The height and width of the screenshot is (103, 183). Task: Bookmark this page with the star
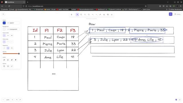pos(146,6)
